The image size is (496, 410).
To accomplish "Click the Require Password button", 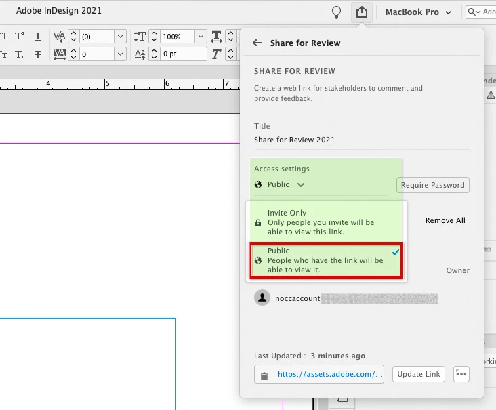I will 433,185.
